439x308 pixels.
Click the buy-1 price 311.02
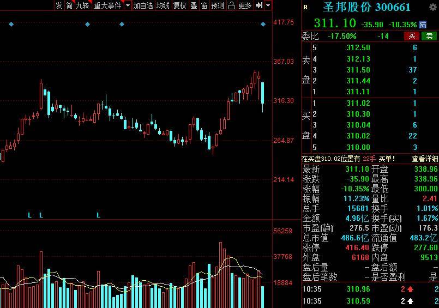click(x=358, y=103)
